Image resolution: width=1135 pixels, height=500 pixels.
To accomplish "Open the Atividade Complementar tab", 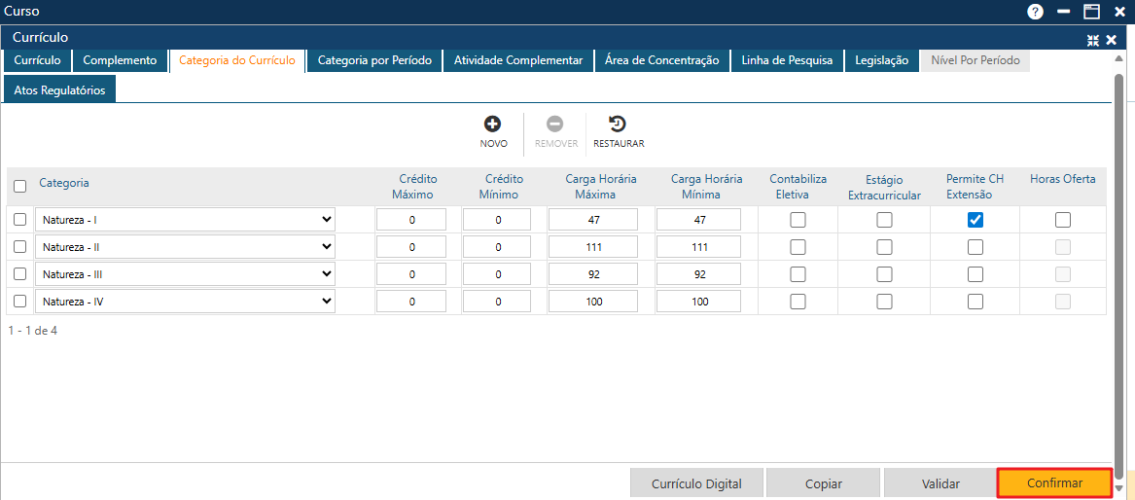I will coord(518,60).
